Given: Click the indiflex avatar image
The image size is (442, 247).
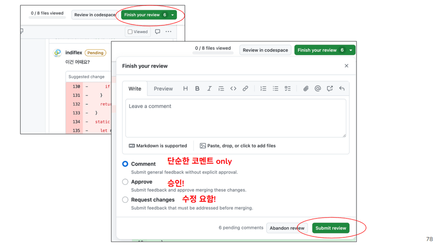Looking at the screenshot, I should [x=58, y=52].
